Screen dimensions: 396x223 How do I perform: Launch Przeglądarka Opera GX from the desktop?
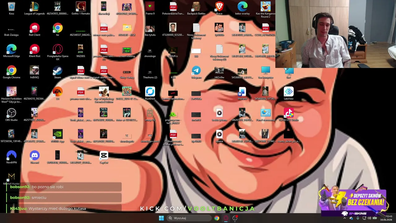(58, 53)
